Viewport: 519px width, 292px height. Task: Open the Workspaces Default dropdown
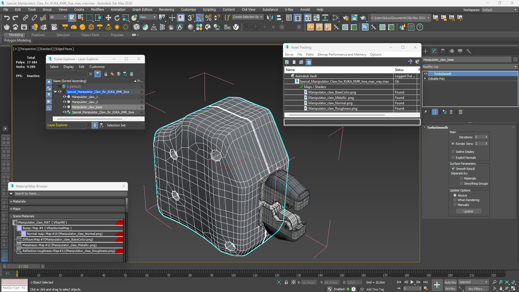pos(499,10)
